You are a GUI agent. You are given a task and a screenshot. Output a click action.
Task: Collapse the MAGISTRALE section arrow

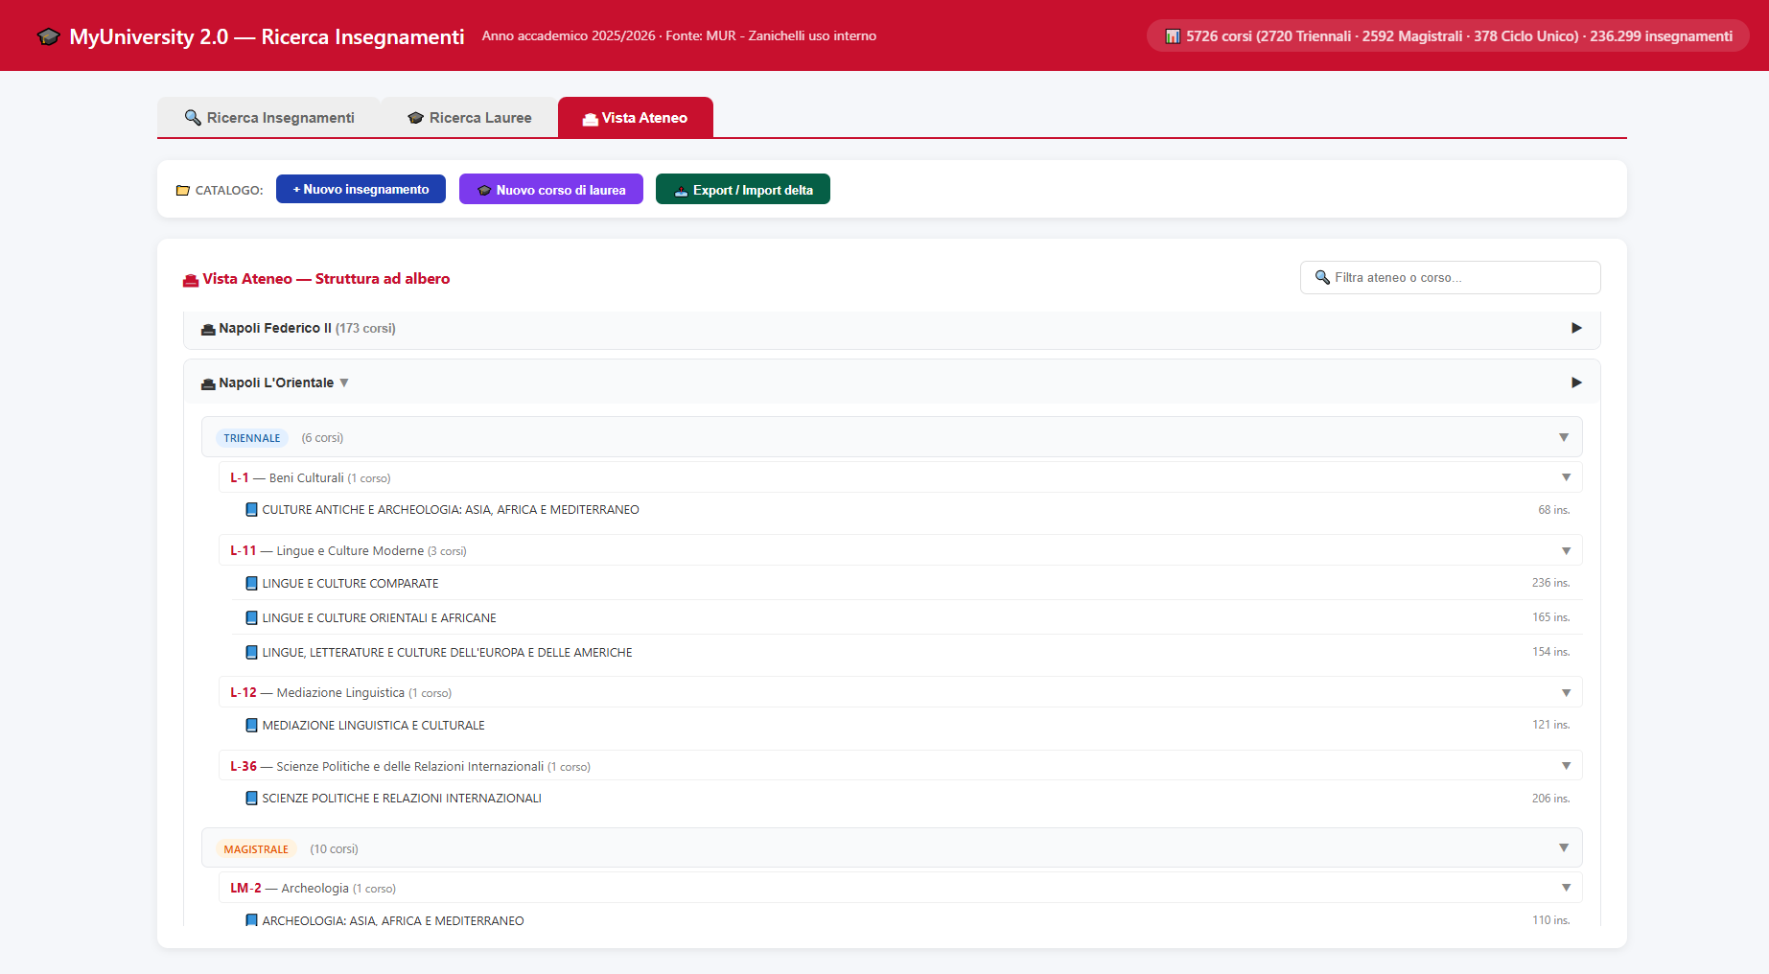click(1564, 847)
